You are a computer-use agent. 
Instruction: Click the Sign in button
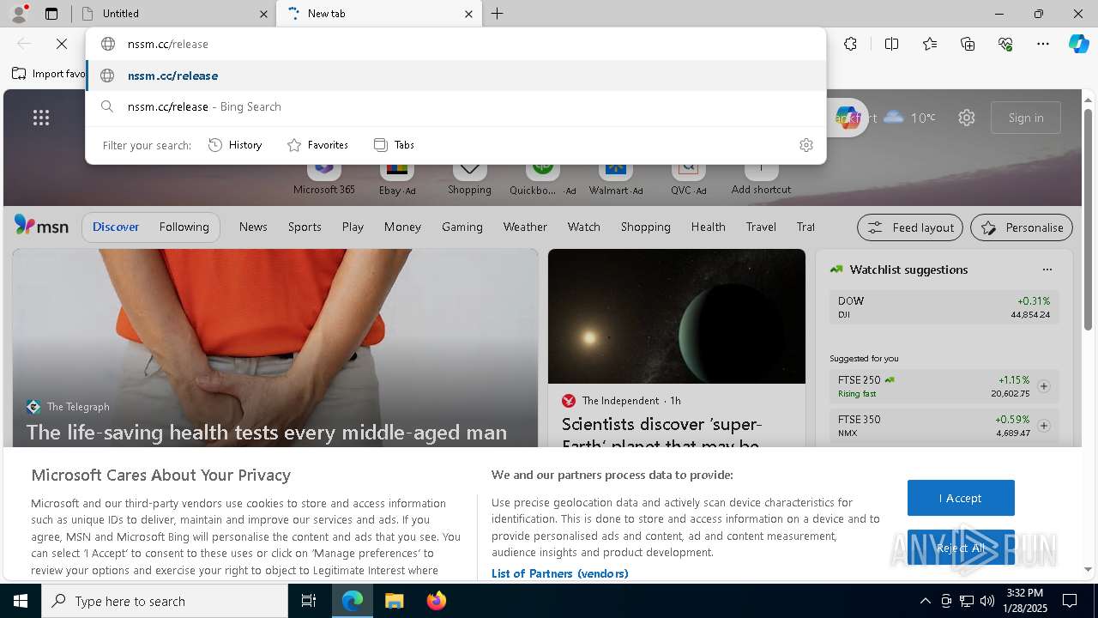pyautogui.click(x=1026, y=118)
